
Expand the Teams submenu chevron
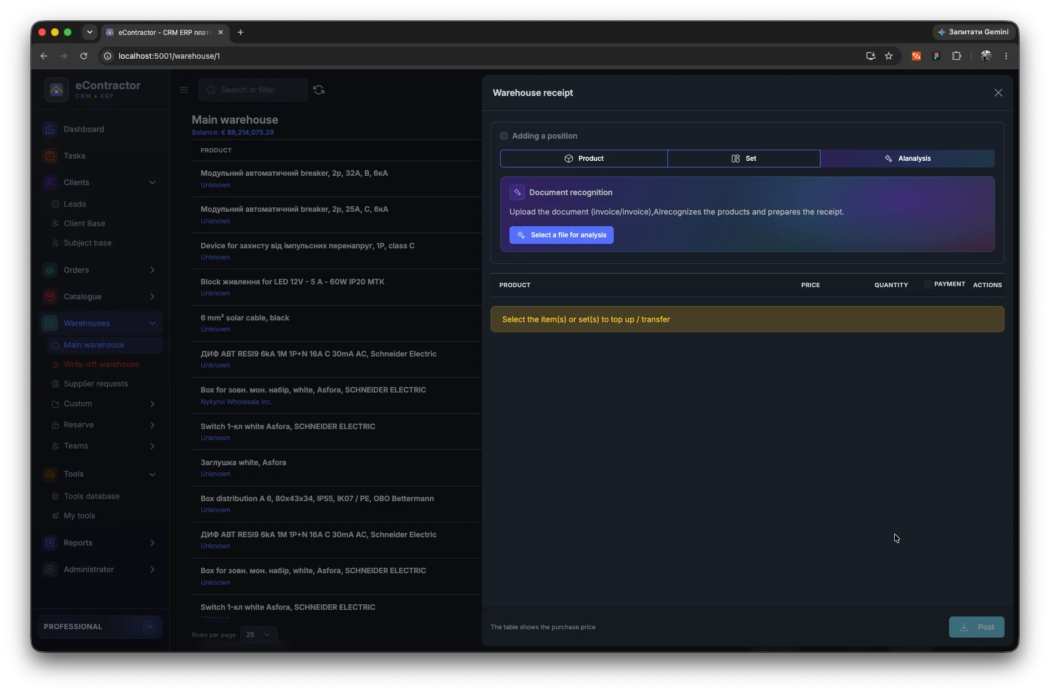pos(152,446)
